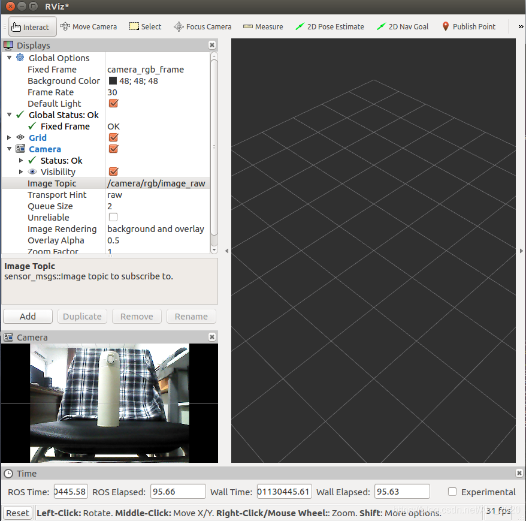The image size is (526, 521).
Task: Click the Add display button
Action: pos(28,317)
